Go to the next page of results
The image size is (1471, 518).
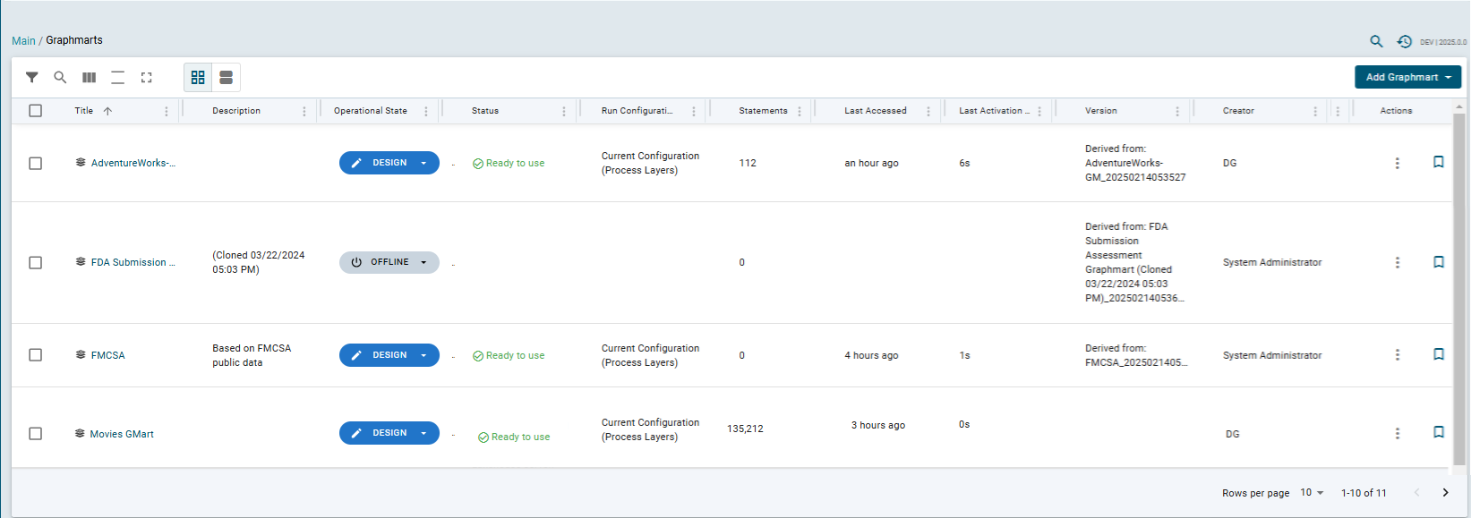coord(1444,493)
